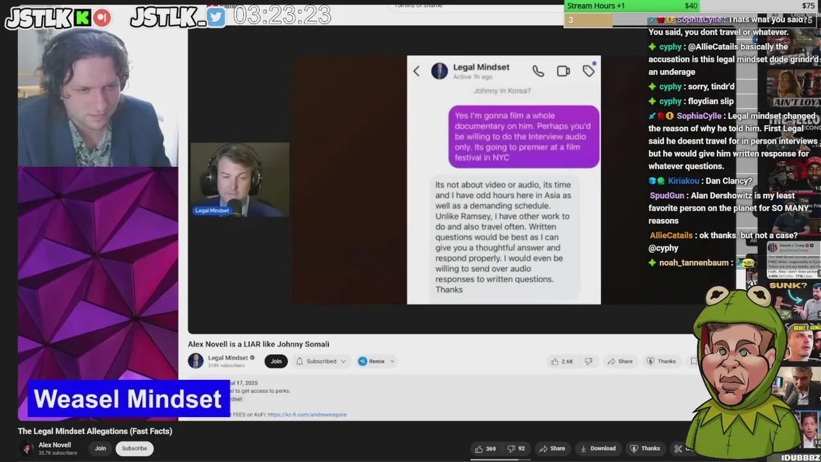
Task: Join the Alex Novell channel
Action: (101, 449)
